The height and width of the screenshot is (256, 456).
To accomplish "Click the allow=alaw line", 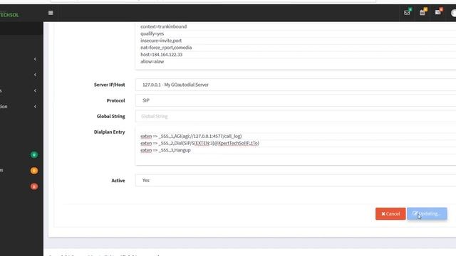I will 152,62.
